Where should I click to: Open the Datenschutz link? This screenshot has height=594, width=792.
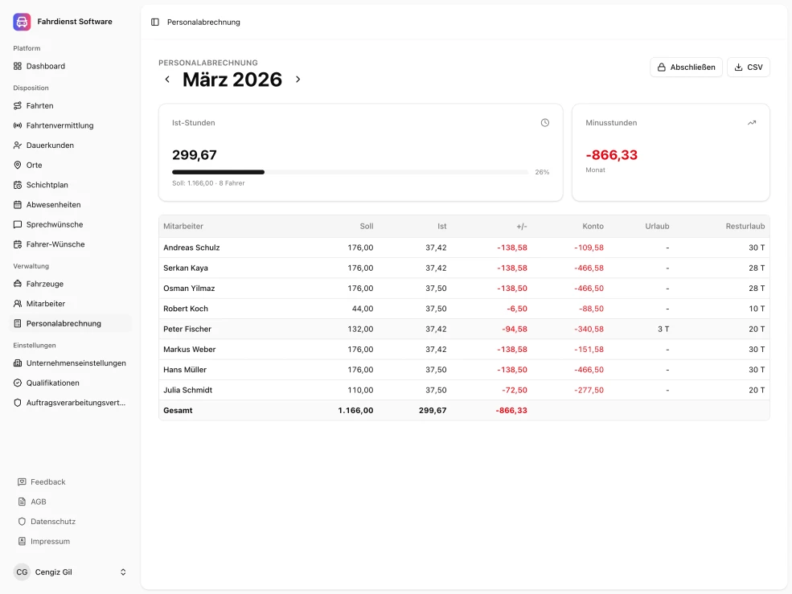pyautogui.click(x=52, y=522)
